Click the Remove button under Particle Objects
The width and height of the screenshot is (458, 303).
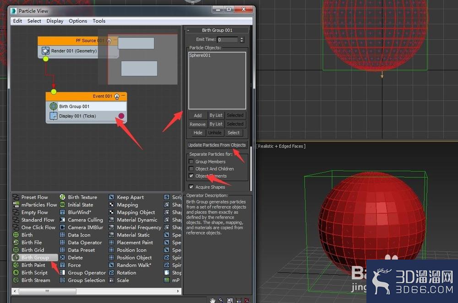pos(197,124)
